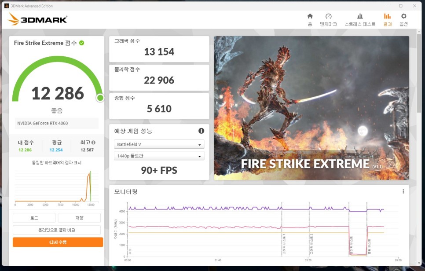This screenshot has height=271, width=425.
Task: Open the 벤치마크 benchmark gauge icon
Action: tap(328, 17)
